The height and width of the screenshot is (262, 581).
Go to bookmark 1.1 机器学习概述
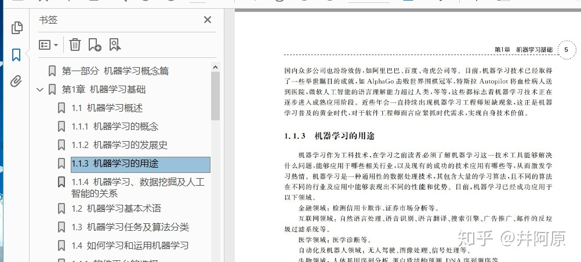(107, 108)
